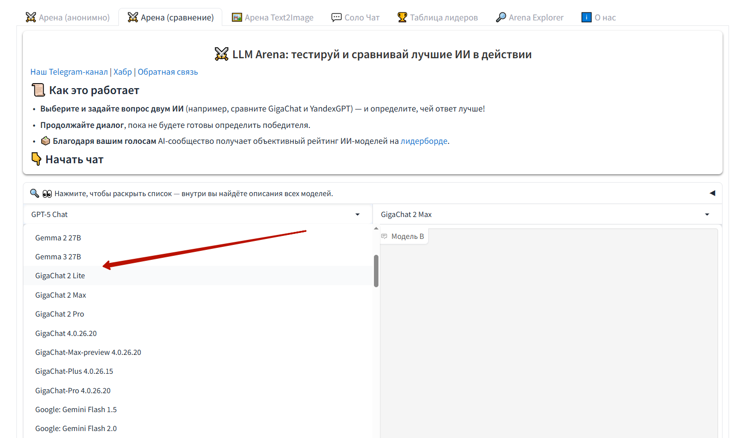Open the GPT-5 Chat model dropdown arrow
Viewport: 730px width, 438px height.
click(x=357, y=215)
